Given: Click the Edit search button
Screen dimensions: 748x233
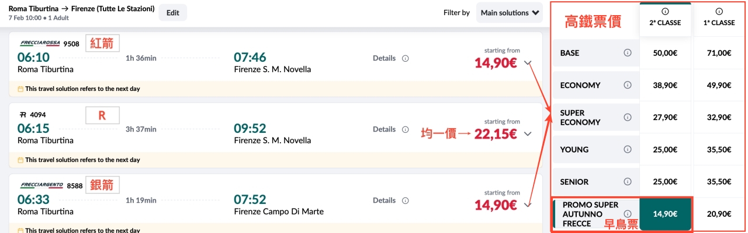Looking at the screenshot, I should tap(173, 12).
